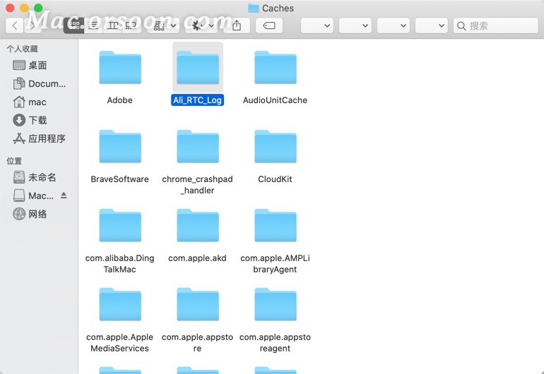Open the fourth blank toolbar dropdown
The image size is (544, 374).
pyautogui.click(x=432, y=25)
